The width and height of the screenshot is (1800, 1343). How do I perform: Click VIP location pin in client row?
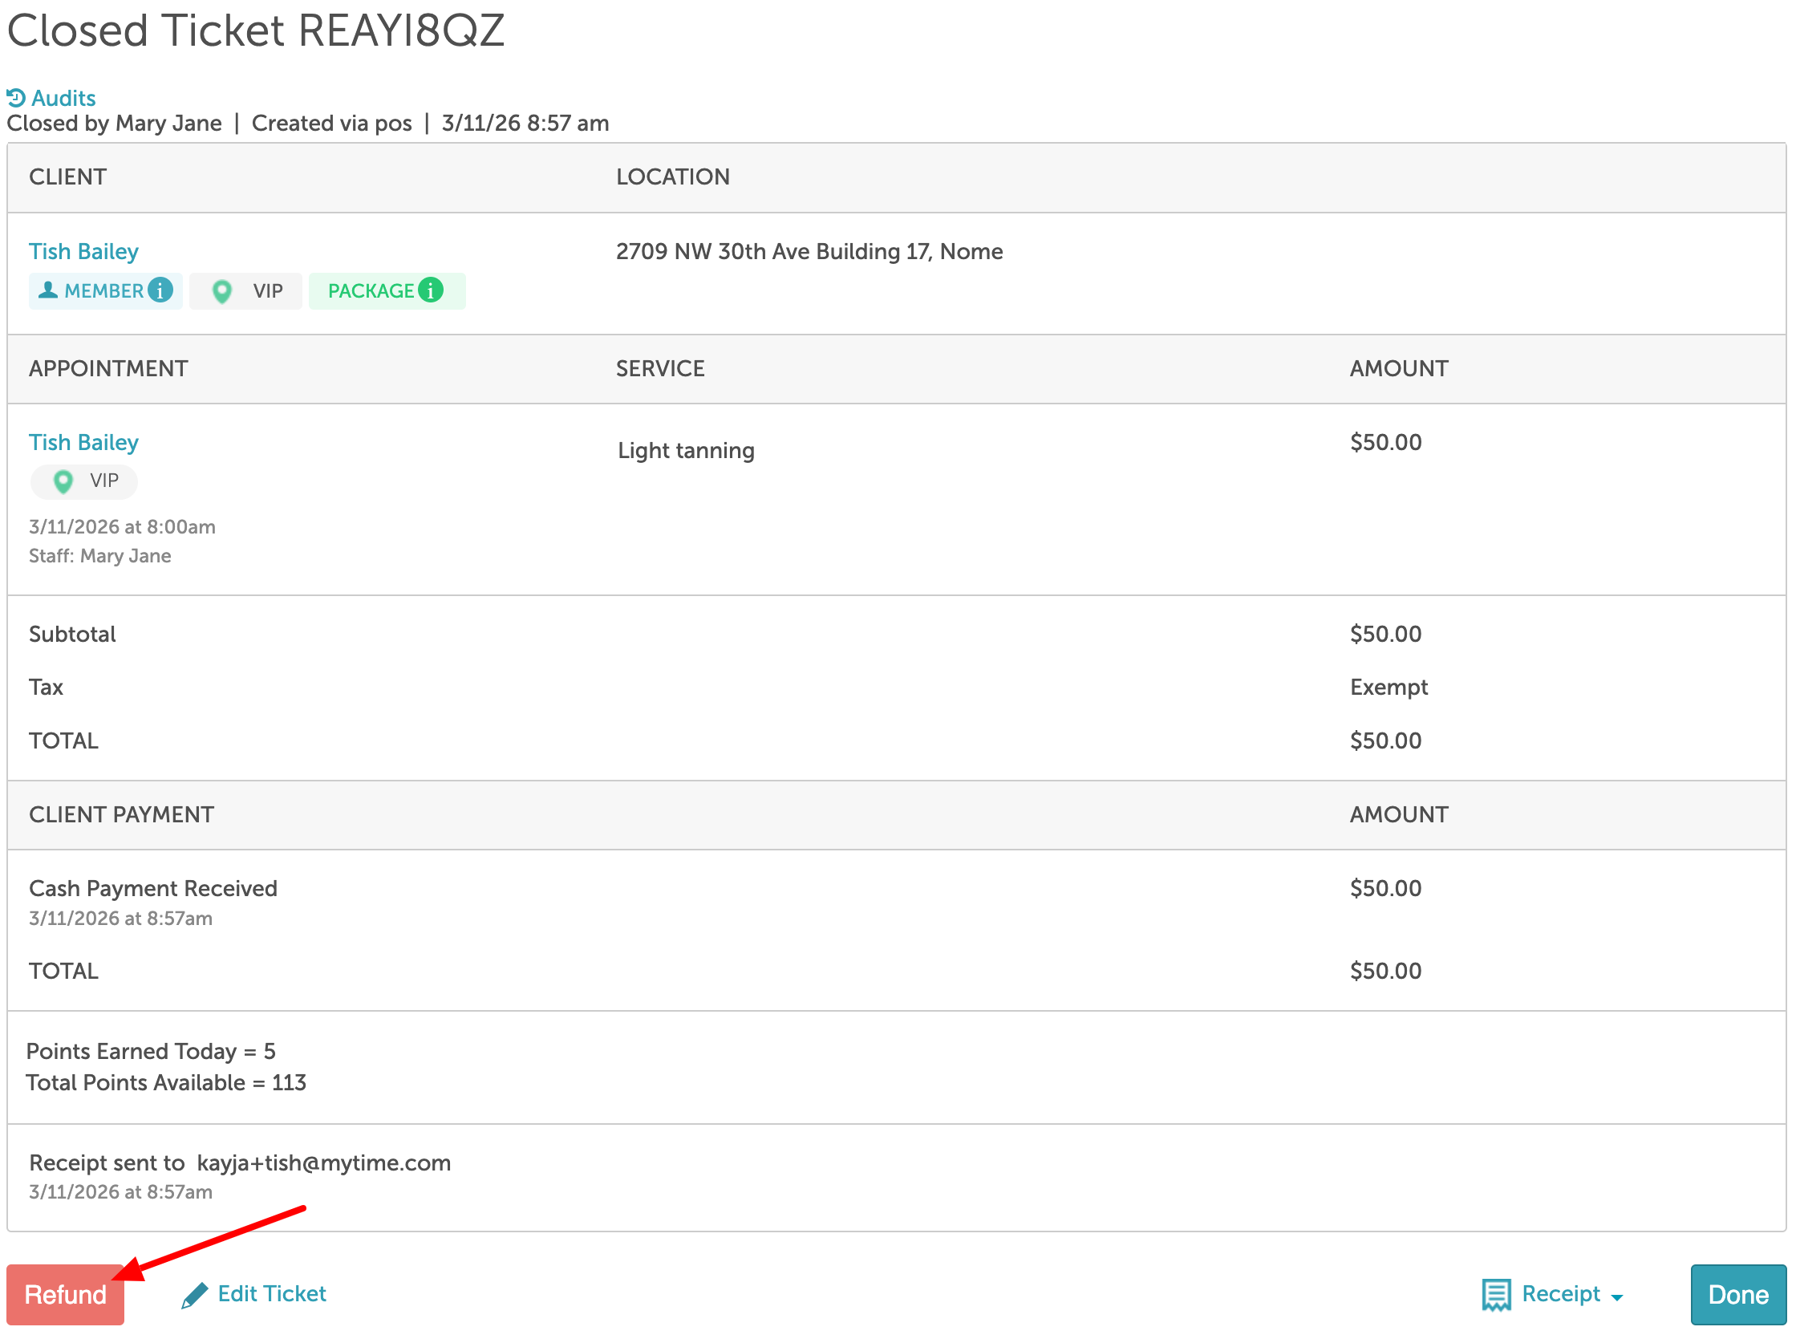[x=222, y=291]
